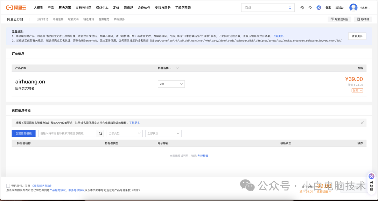Click 了解更多 link in the tips banner
The height and width of the screenshot is (201, 378).
tap(278, 36)
